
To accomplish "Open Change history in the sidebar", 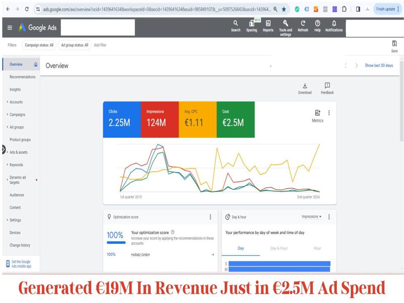I will (20, 245).
